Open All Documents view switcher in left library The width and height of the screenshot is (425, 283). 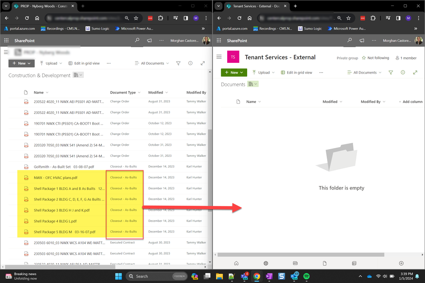(152, 63)
